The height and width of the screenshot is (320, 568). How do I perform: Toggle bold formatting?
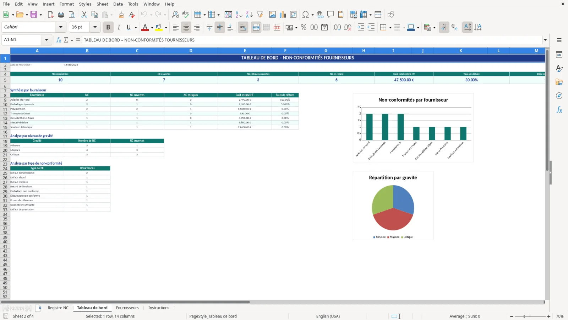click(x=108, y=27)
